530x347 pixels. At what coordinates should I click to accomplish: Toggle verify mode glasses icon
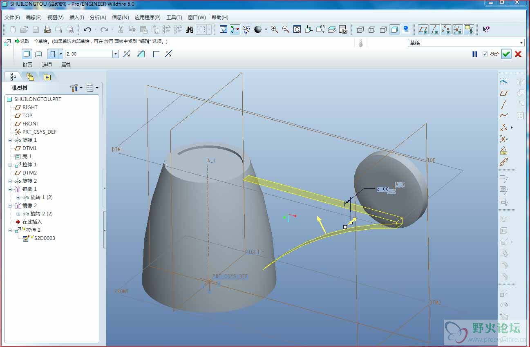click(x=494, y=54)
